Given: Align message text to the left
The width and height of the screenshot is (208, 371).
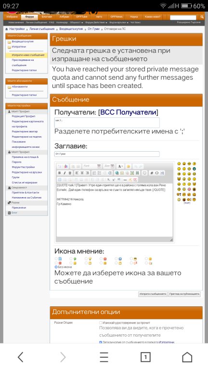Looking at the screenshot, I should click(77, 173).
